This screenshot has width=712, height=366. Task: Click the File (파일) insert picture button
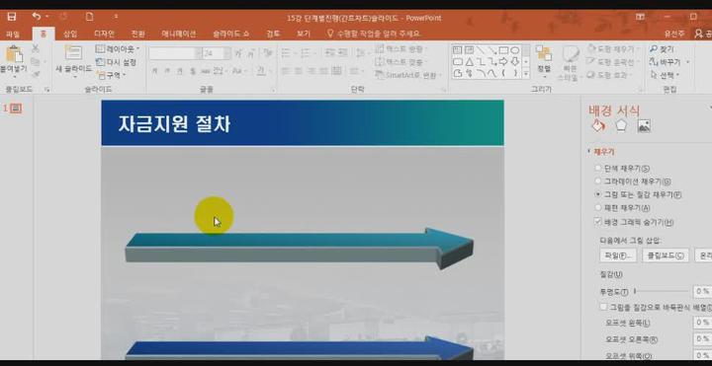(x=618, y=256)
